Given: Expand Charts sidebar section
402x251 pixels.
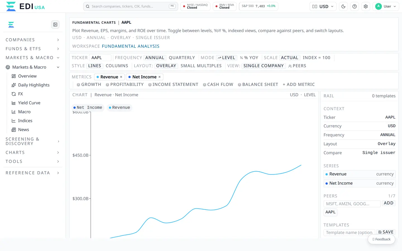Looking at the screenshot, I should (32, 153).
